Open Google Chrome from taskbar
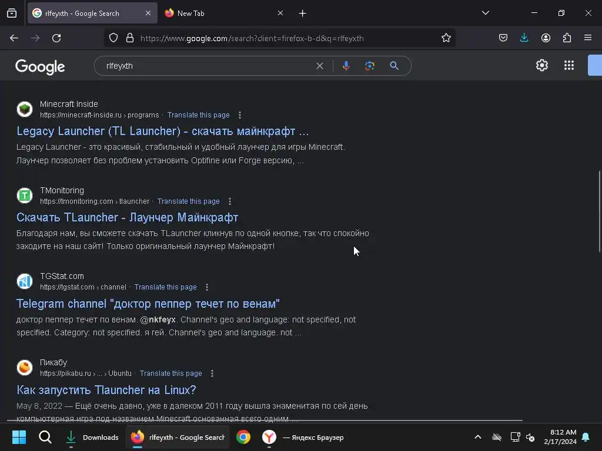Screen dimensions: 602x451 point(243,437)
